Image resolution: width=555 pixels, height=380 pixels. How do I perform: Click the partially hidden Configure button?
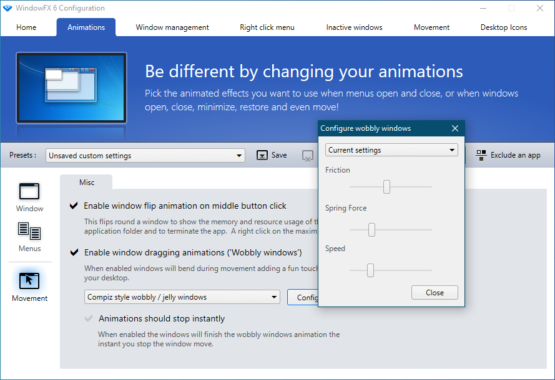click(303, 297)
